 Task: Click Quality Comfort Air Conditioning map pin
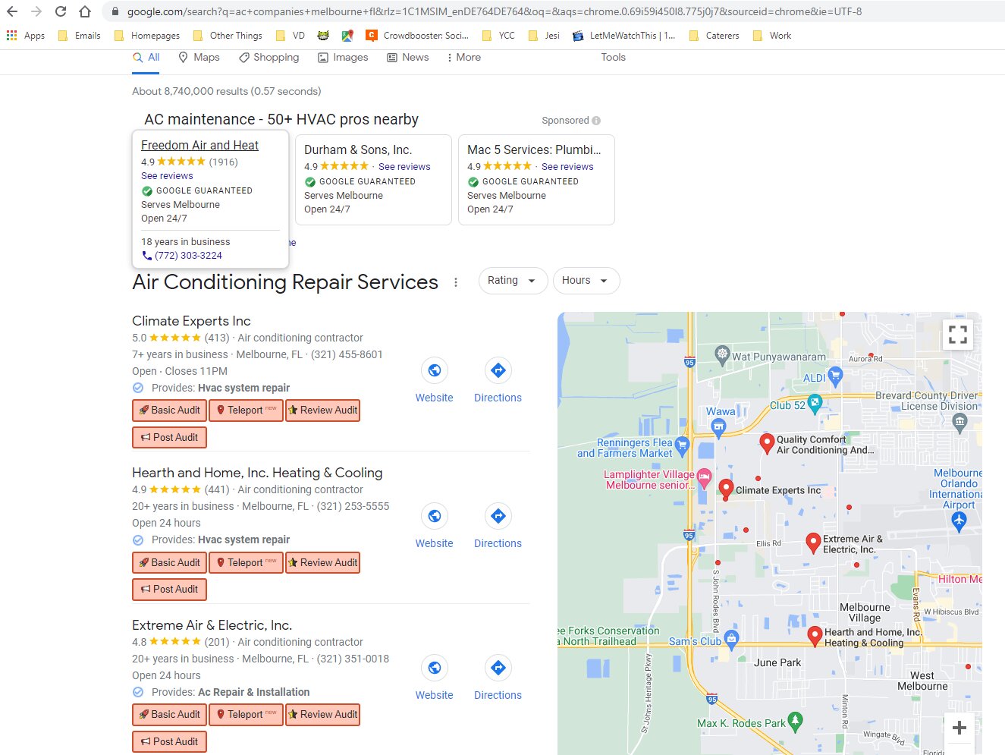(x=767, y=443)
